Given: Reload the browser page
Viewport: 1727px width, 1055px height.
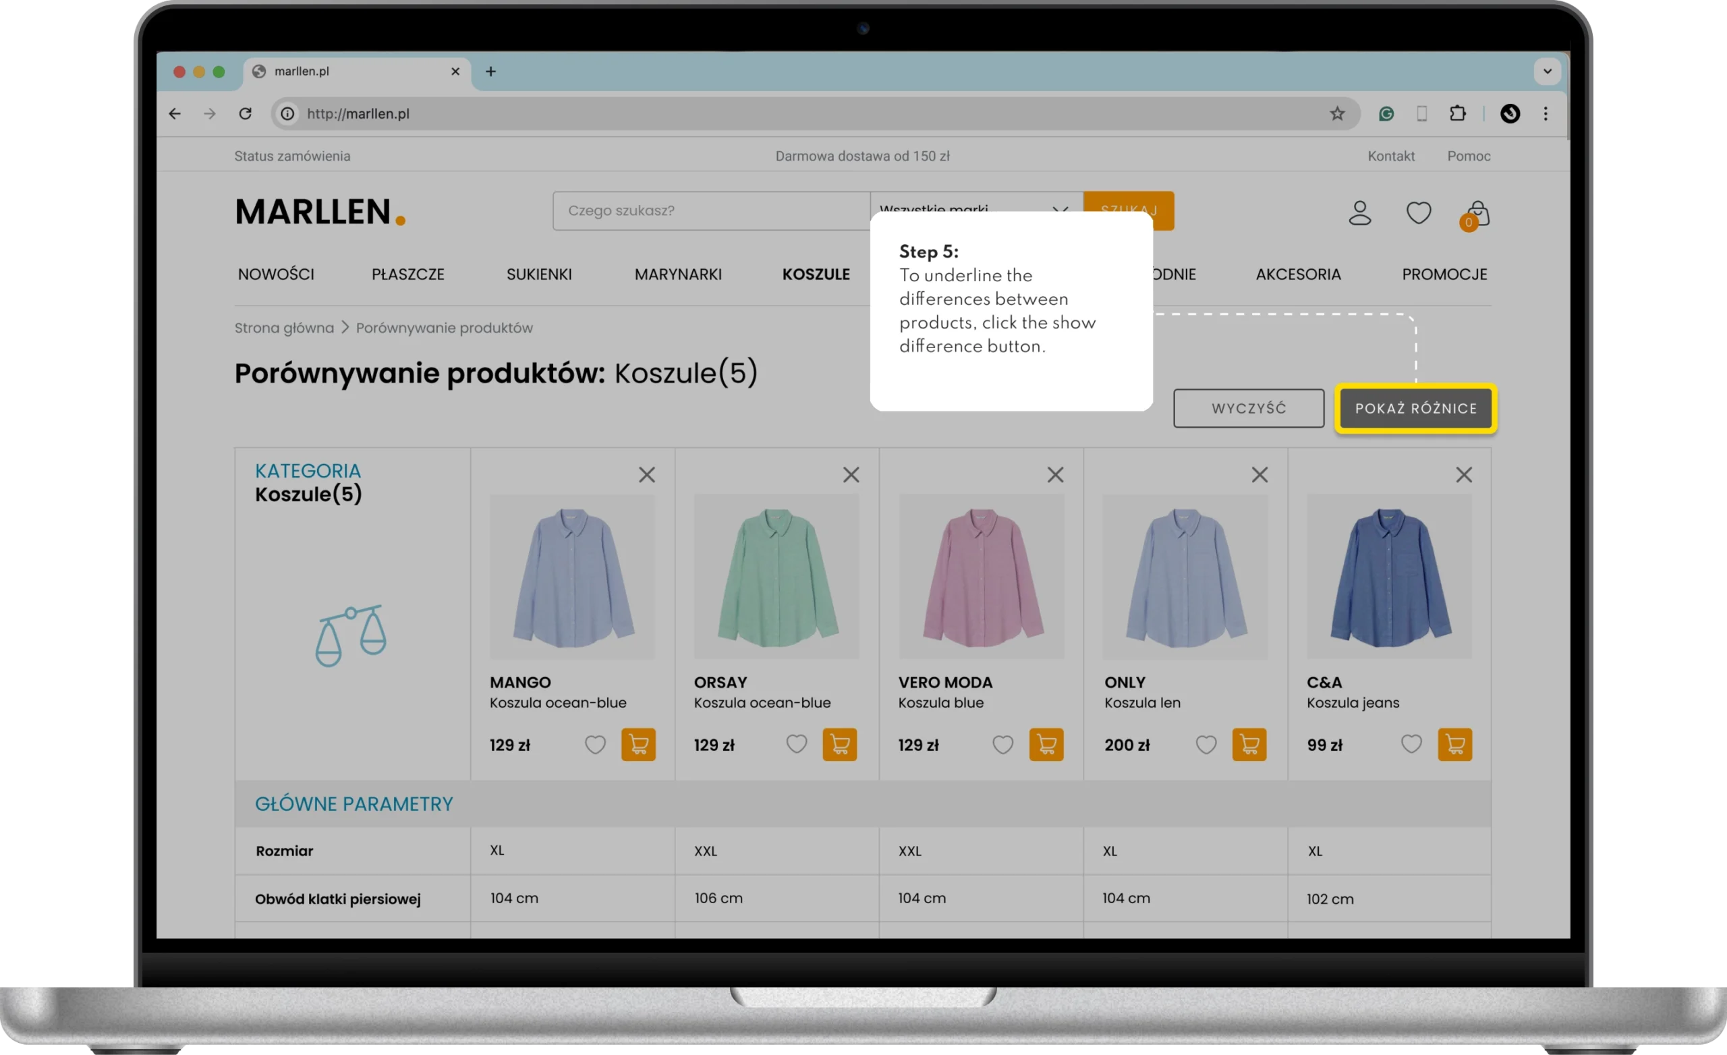Looking at the screenshot, I should (x=246, y=113).
